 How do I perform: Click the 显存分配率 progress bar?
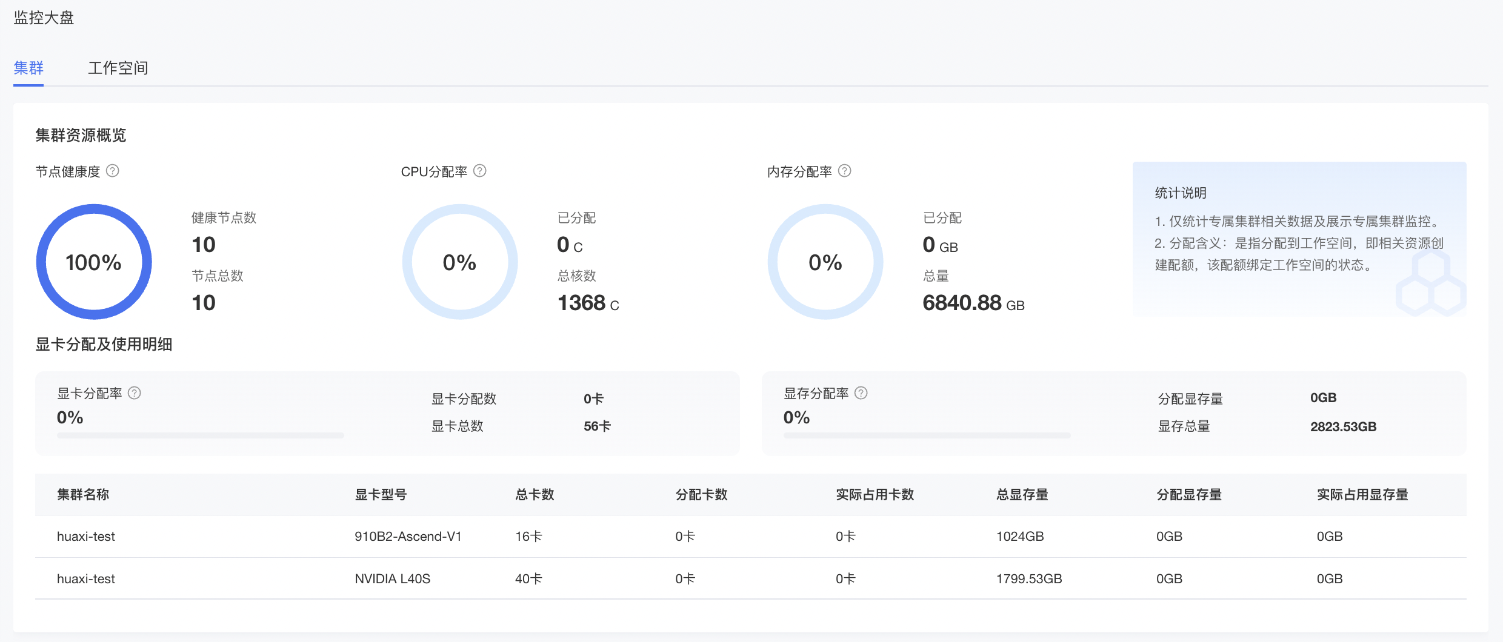927,435
